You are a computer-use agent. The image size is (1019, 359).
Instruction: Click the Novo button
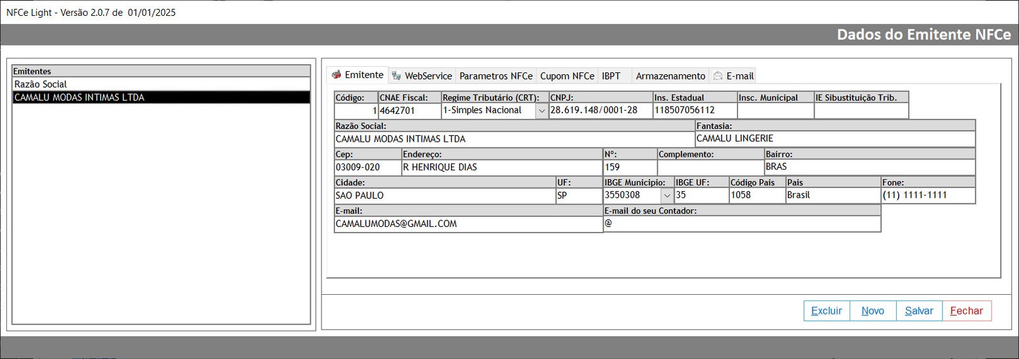(873, 311)
